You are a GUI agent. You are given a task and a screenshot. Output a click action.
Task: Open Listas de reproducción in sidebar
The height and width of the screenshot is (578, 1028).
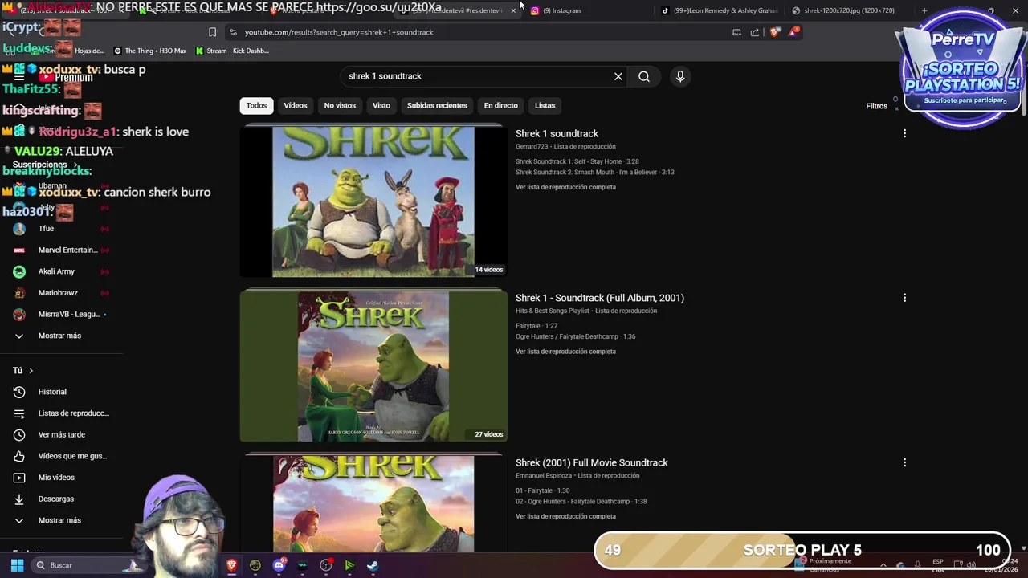pyautogui.click(x=61, y=413)
